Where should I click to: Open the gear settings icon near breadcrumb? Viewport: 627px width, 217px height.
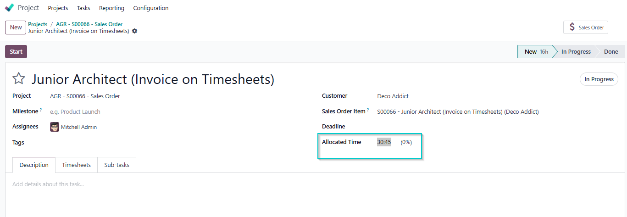click(x=134, y=31)
